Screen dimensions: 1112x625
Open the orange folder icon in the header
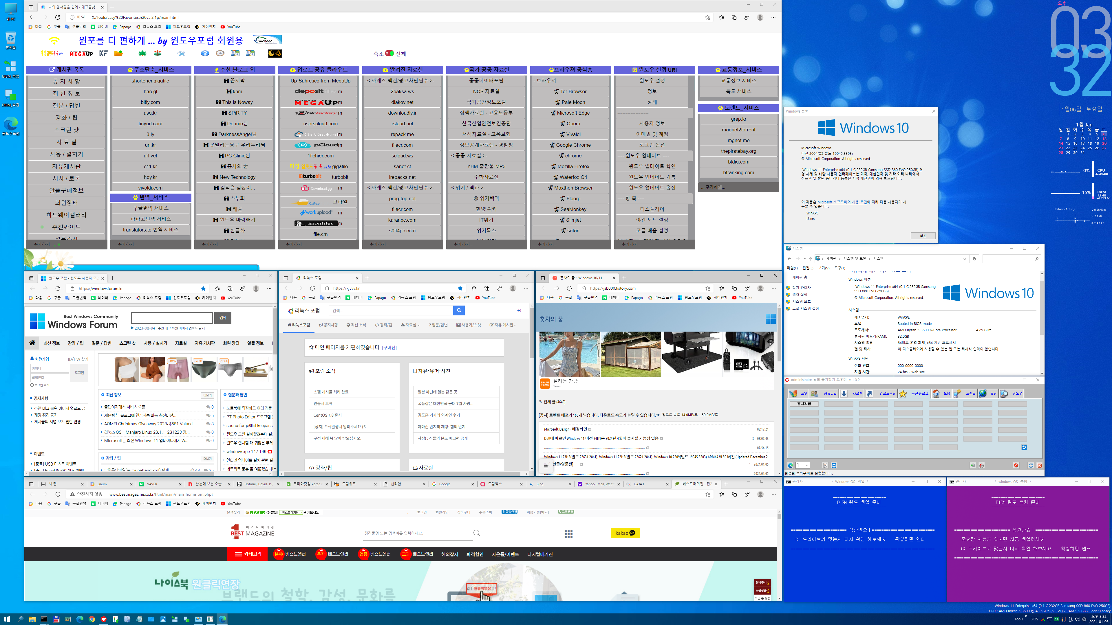pos(118,54)
